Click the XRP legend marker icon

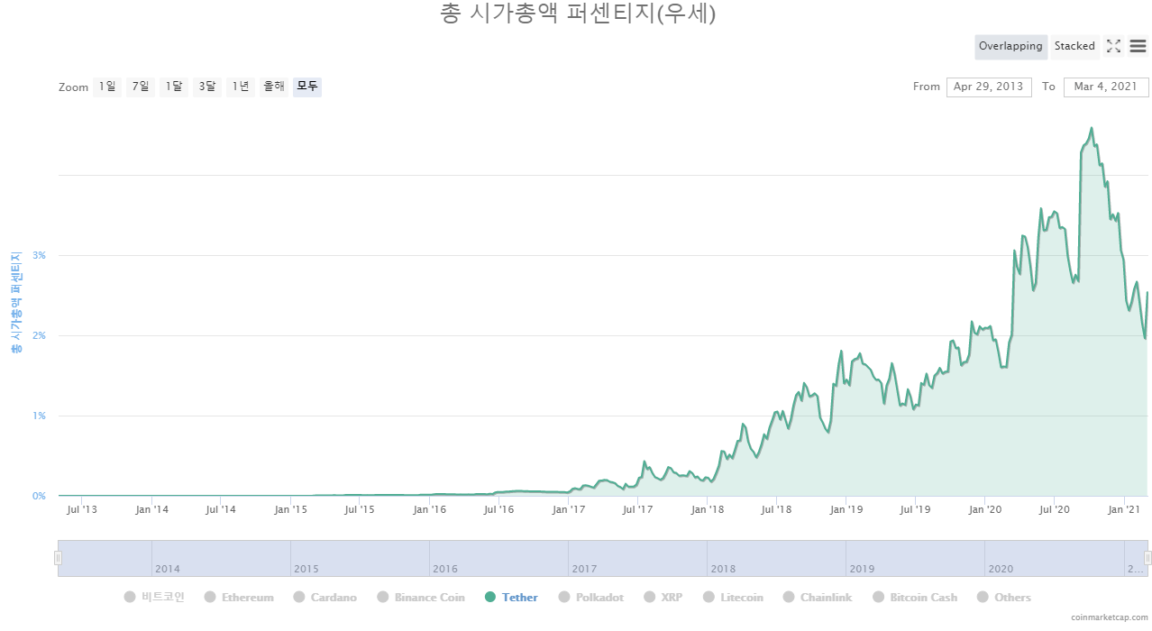tap(649, 597)
